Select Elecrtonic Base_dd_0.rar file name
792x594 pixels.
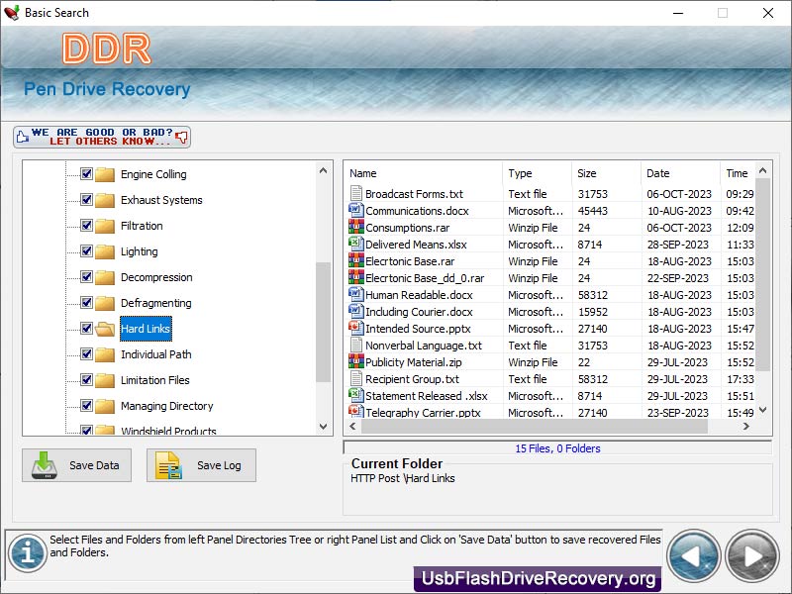click(x=425, y=278)
